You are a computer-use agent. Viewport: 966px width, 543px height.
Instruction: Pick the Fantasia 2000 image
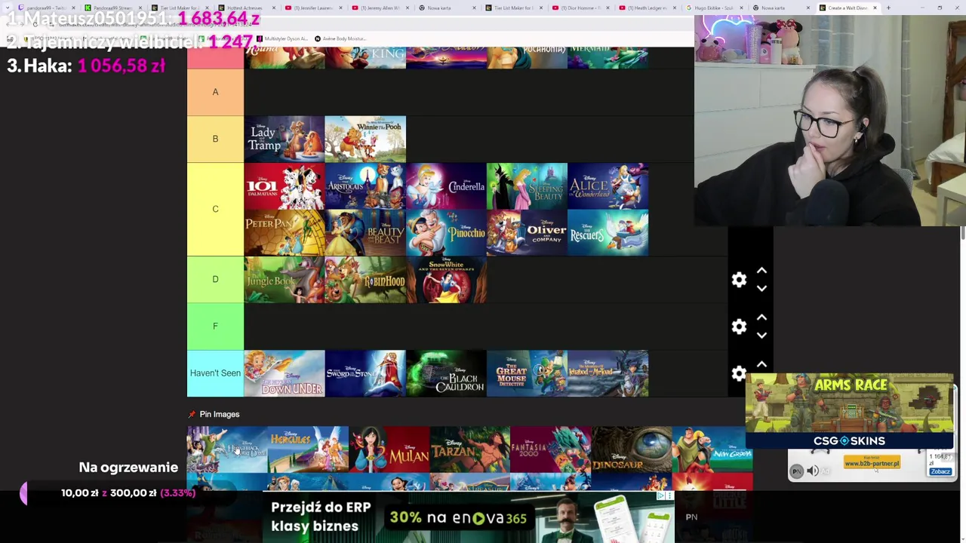pos(550,449)
